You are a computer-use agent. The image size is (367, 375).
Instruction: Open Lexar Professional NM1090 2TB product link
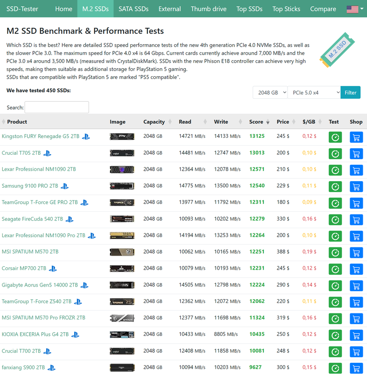[39, 169]
